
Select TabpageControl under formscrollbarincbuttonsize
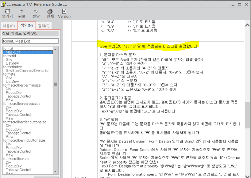click(18, 151)
